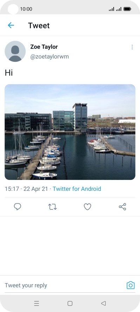Like the tweet with heart icon

[x=87, y=207]
